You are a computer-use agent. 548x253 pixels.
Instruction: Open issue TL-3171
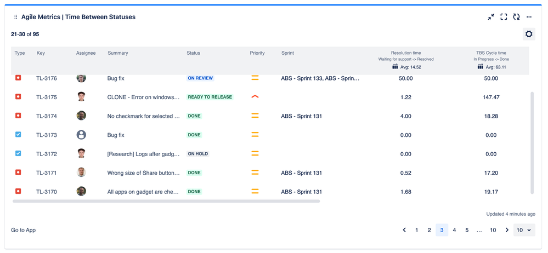click(47, 173)
